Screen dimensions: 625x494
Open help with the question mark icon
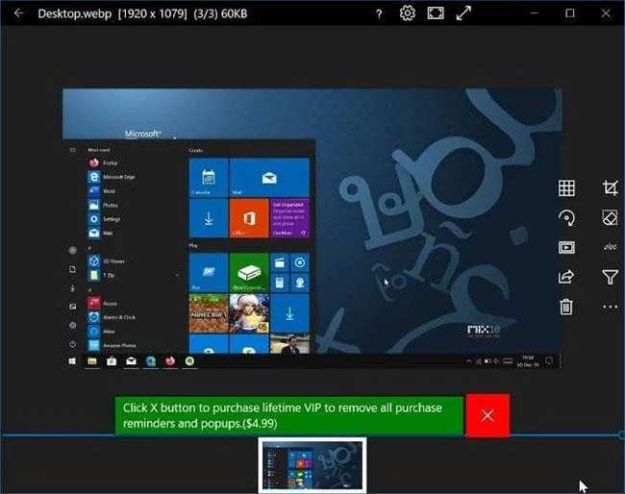point(379,14)
